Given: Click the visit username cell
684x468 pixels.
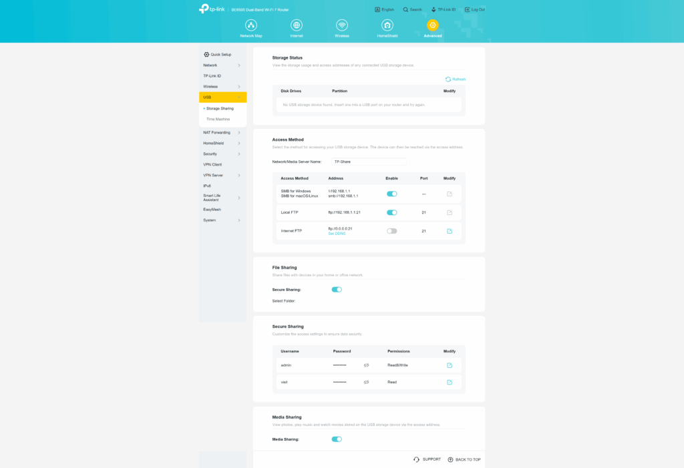Looking at the screenshot, I should 284,382.
